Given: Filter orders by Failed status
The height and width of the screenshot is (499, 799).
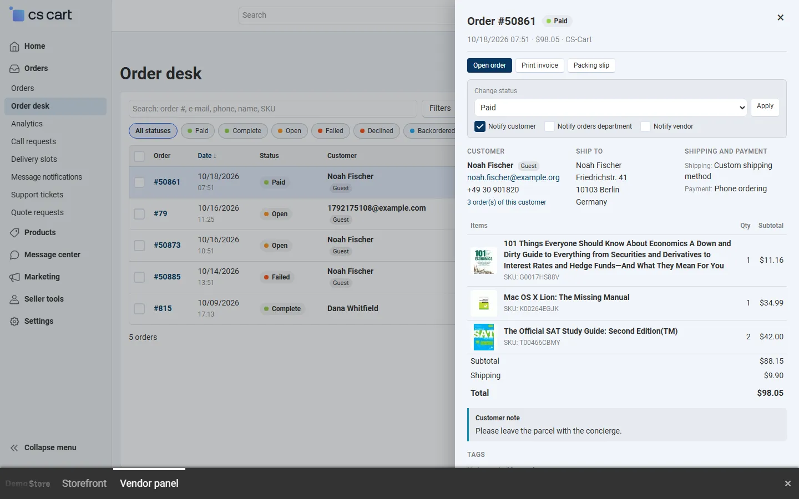Looking at the screenshot, I should click(x=331, y=131).
